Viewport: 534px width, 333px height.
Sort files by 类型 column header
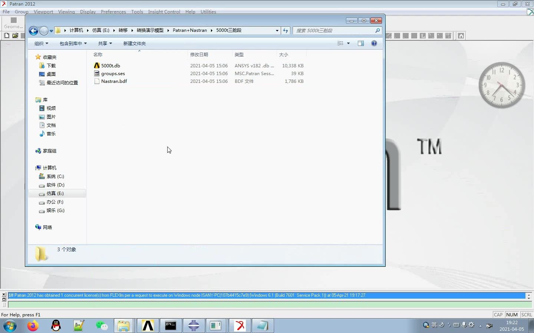click(x=239, y=54)
